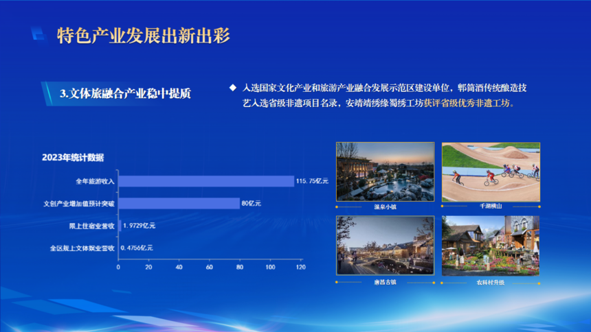Click the 限上住宿业营收 axis label
Screen dimensions: 591x332
click(x=91, y=226)
